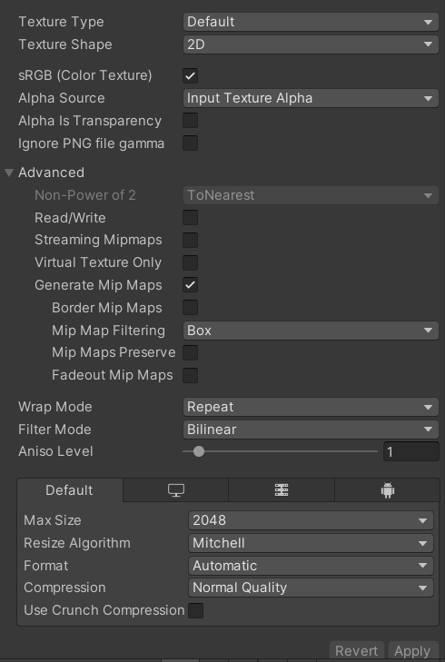Viewport: 445px width, 662px height.
Task: Enable Fadeout Mip Maps
Action: [x=190, y=375]
